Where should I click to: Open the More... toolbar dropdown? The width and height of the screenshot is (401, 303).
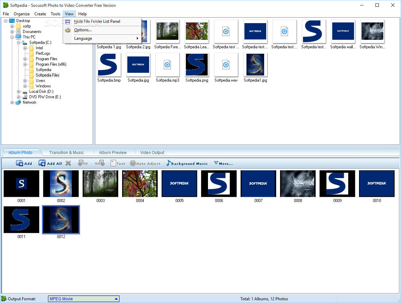(223, 163)
